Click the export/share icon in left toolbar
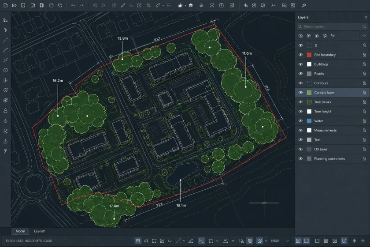Image resolution: width=370 pixels, height=248 pixels. [5, 141]
